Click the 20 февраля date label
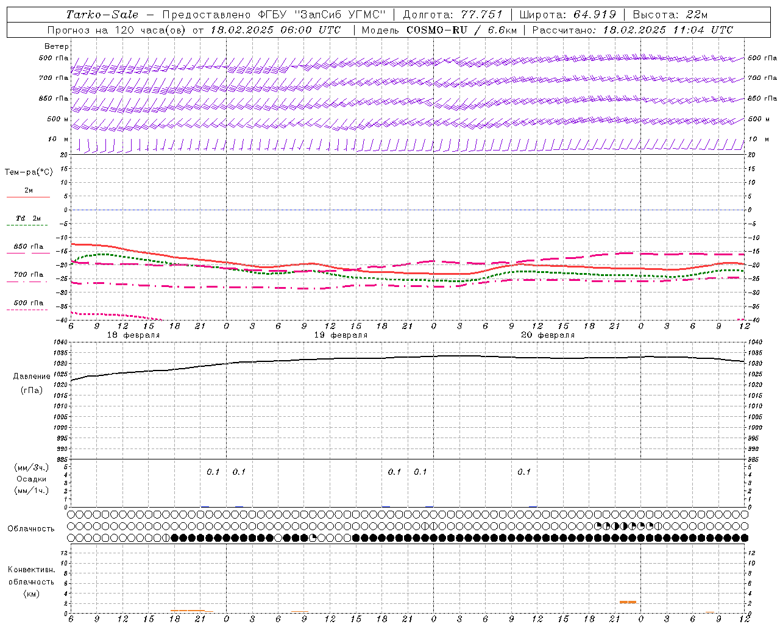This screenshot has height=624, width=780. point(548,335)
